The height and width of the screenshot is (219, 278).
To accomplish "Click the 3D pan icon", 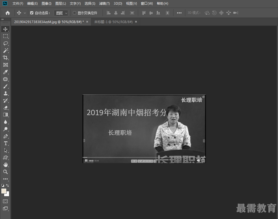I will 221,13.
